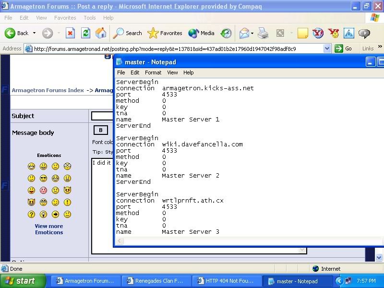The width and height of the screenshot is (384, 288).
Task: Insert the cool sunglasses emoticon
Action: coord(43,179)
